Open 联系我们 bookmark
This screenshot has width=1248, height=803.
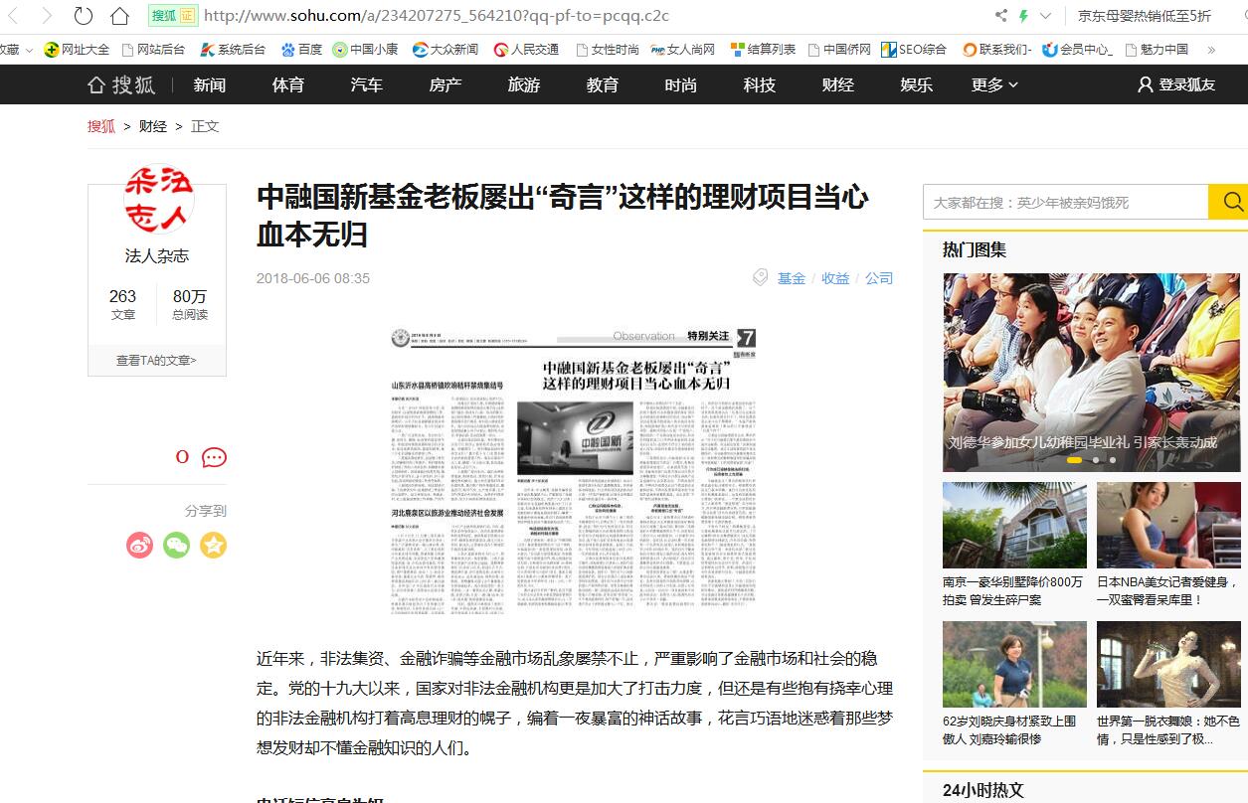click(x=996, y=49)
